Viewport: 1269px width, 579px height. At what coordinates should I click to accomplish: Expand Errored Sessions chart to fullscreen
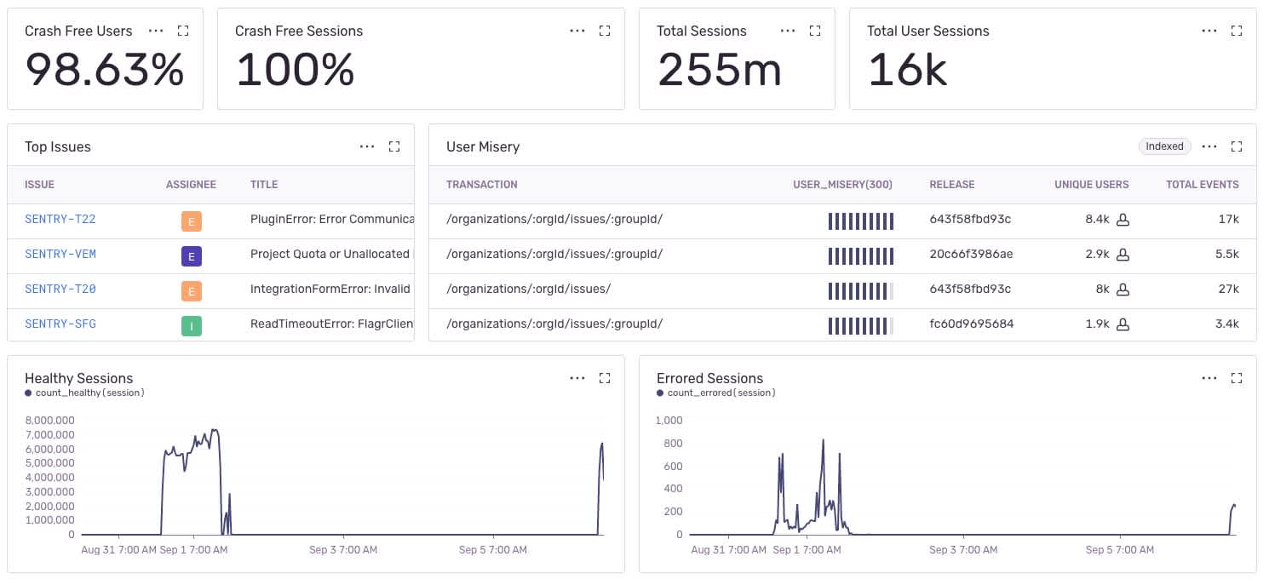click(x=1237, y=378)
